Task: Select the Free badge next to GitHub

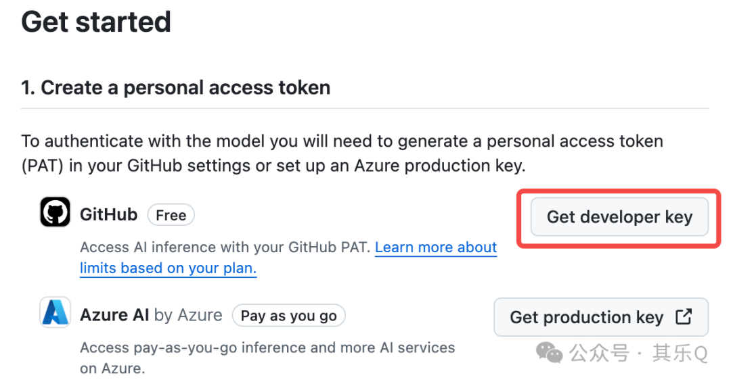Action: click(171, 215)
